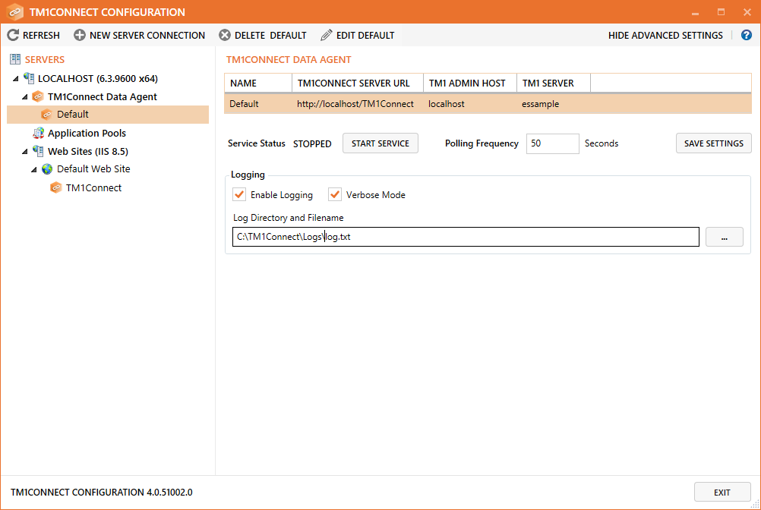
Task: Click REFRESH in the toolbar
Action: click(x=33, y=35)
